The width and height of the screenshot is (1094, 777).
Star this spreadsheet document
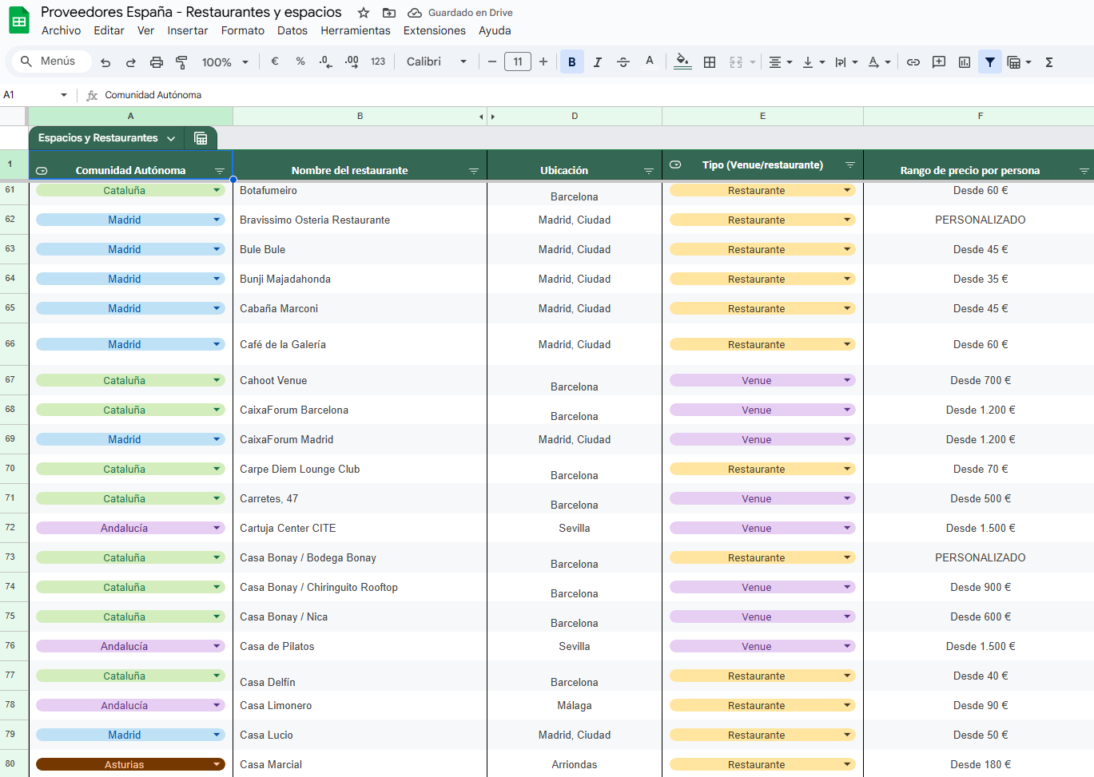(364, 13)
